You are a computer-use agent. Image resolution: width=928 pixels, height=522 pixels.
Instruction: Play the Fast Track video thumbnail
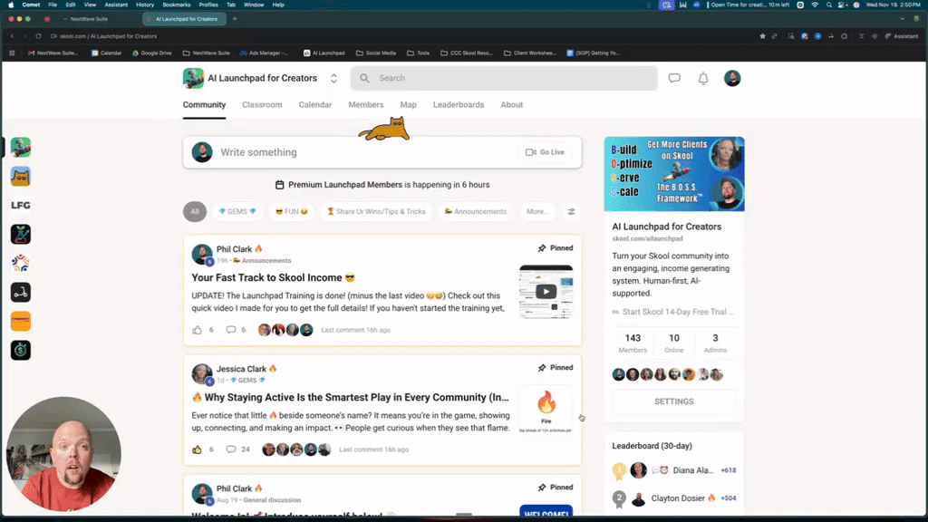coord(546,291)
